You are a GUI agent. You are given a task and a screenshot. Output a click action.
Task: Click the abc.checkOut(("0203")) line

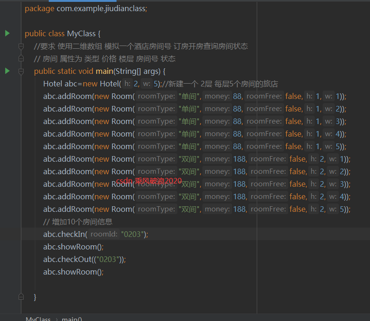[x=84, y=259]
